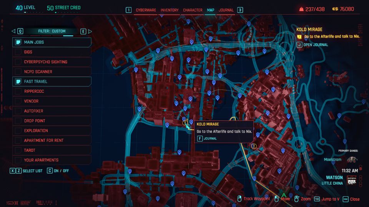Select the Apartment For Rent filter row
The height and width of the screenshot is (207, 369).
tap(52, 140)
